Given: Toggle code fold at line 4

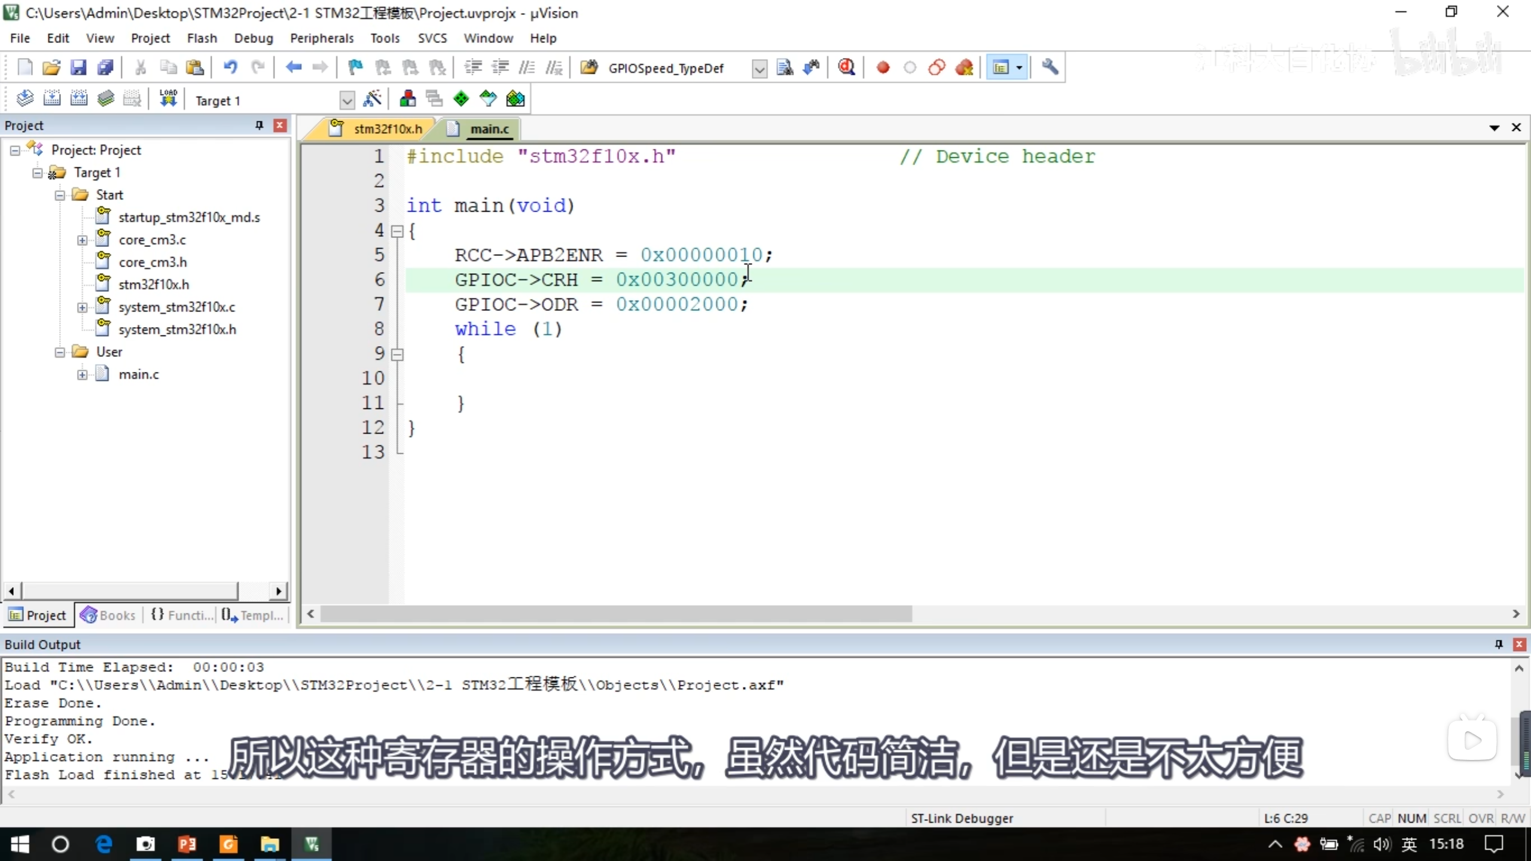Looking at the screenshot, I should point(397,231).
